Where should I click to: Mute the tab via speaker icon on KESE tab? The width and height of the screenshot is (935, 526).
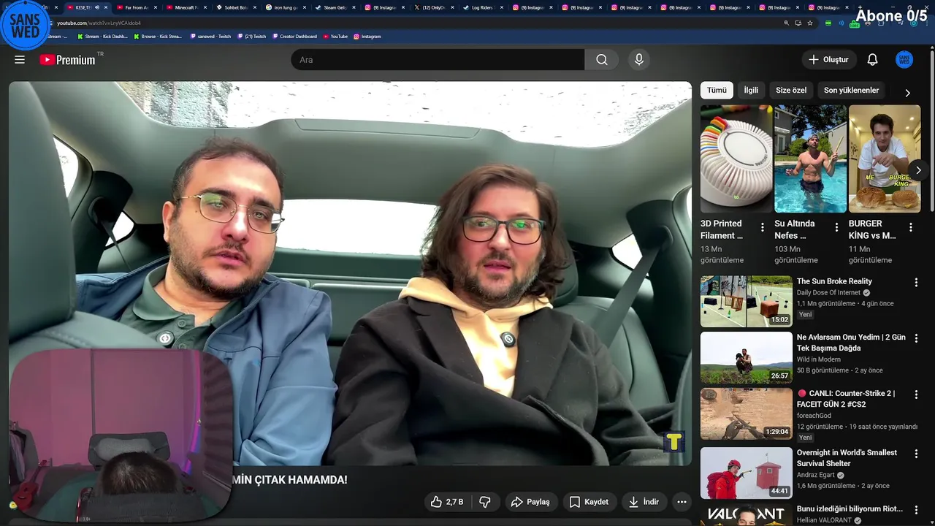(97, 7)
